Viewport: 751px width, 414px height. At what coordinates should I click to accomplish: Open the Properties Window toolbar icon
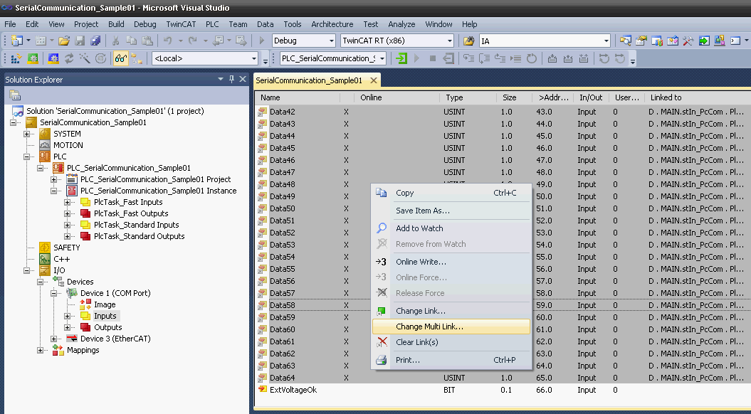pos(641,41)
